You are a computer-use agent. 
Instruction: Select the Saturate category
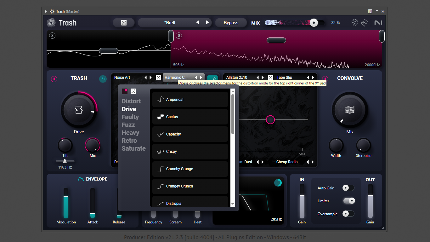tap(134, 148)
